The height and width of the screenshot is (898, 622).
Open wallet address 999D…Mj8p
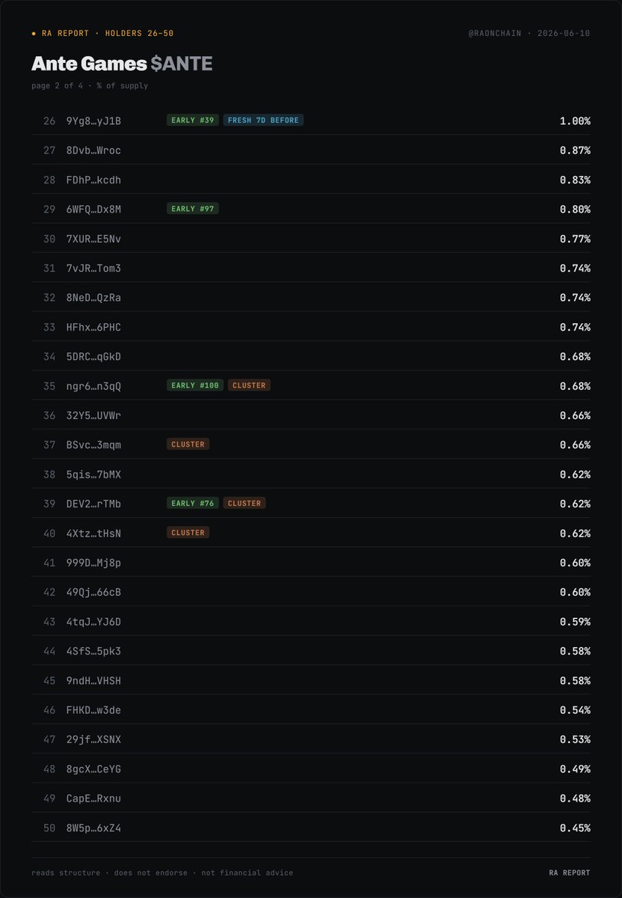coord(93,563)
